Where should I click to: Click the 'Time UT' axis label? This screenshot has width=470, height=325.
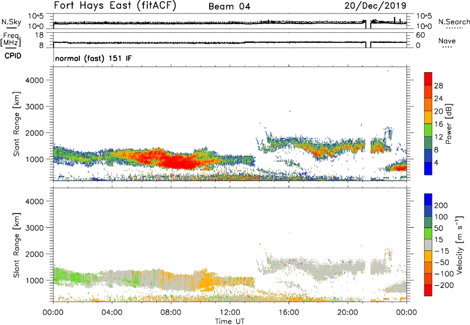[230, 321]
